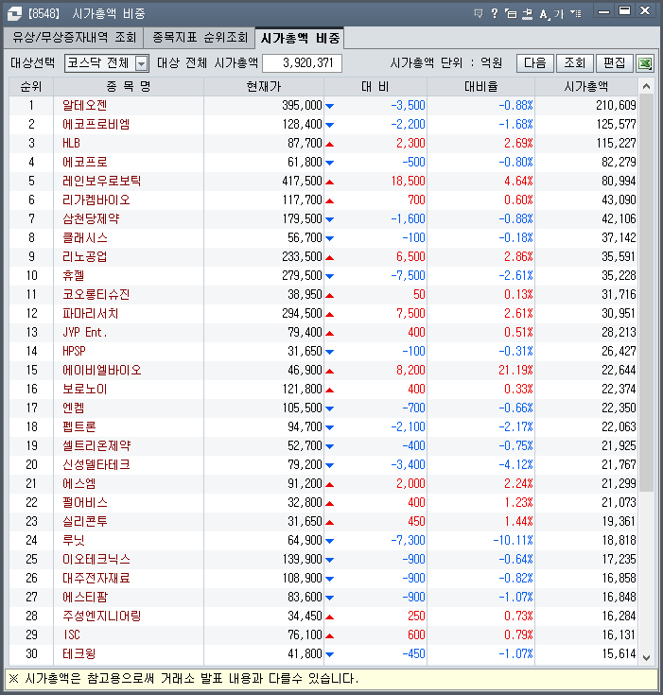The width and height of the screenshot is (663, 695).
Task: Select stock 셀트리온제약
Action: [96, 446]
